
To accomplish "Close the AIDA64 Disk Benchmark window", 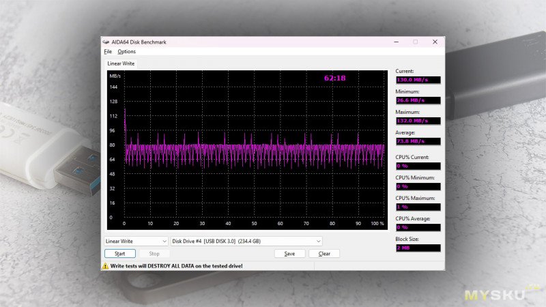I will pos(435,42).
